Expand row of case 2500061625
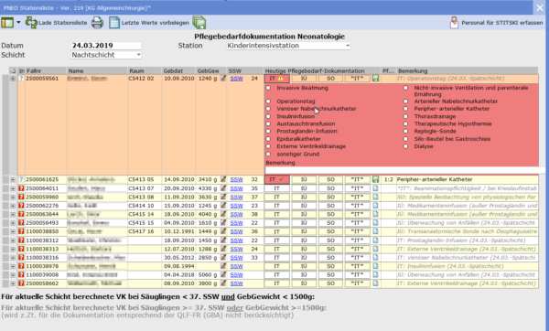549x331 pixels. tap(13, 179)
